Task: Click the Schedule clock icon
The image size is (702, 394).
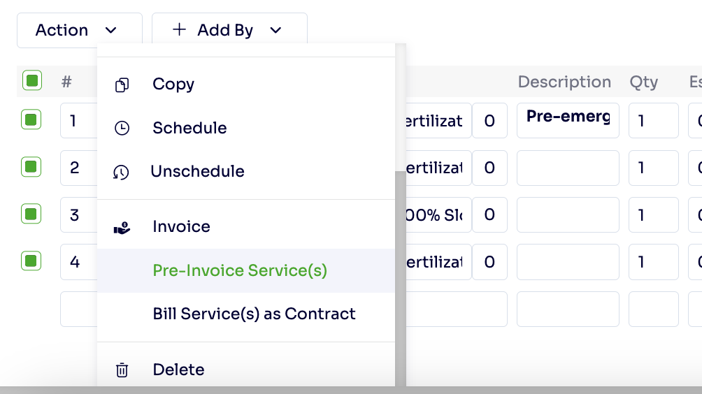Action: [x=122, y=129]
